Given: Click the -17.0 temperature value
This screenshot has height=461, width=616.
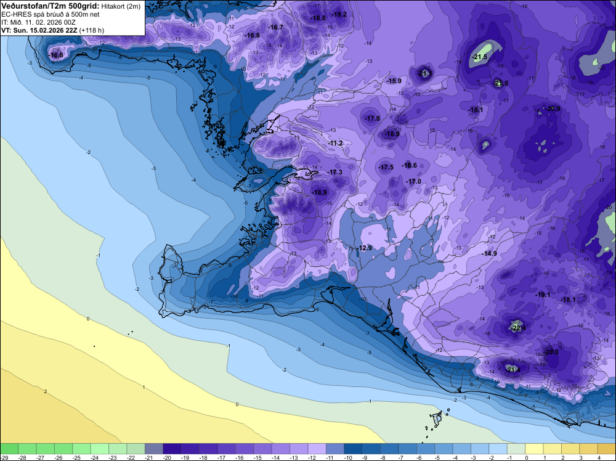Looking at the screenshot, I should point(413,182).
